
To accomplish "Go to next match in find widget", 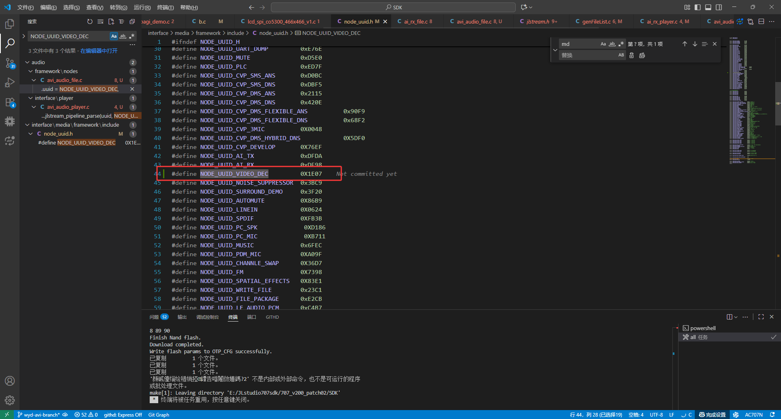I will [695, 44].
